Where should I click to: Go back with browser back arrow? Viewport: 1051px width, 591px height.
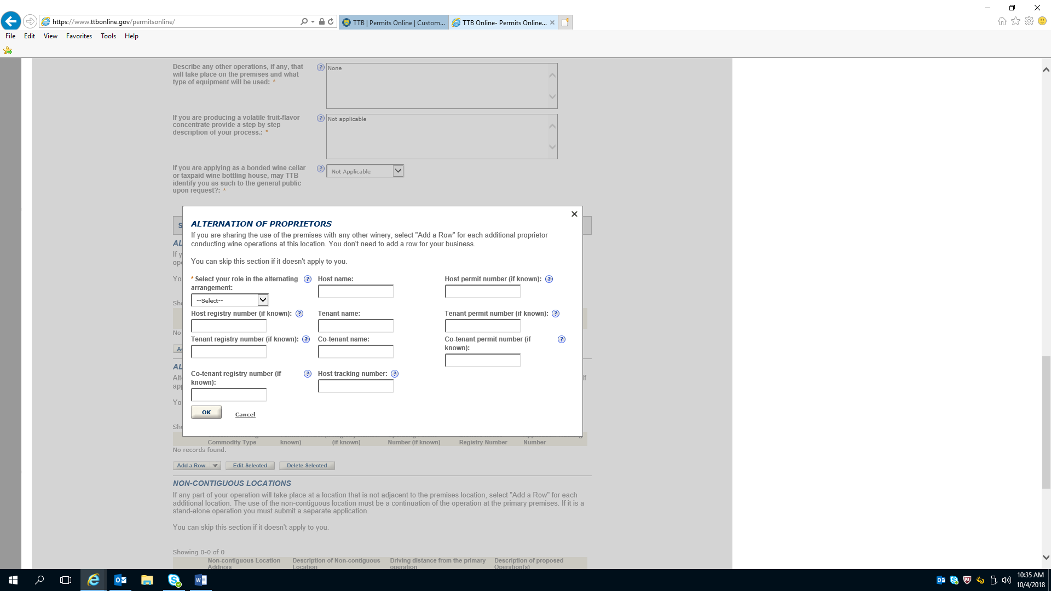11,21
